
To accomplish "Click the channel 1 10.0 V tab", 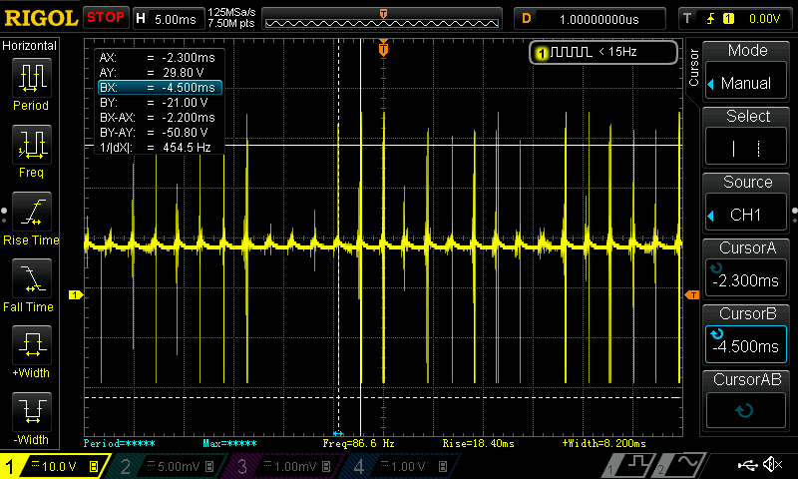I will tap(54, 466).
